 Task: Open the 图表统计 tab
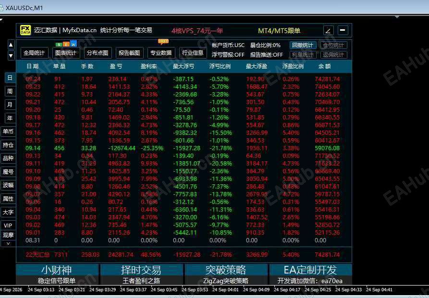pyautogui.click(x=66, y=53)
